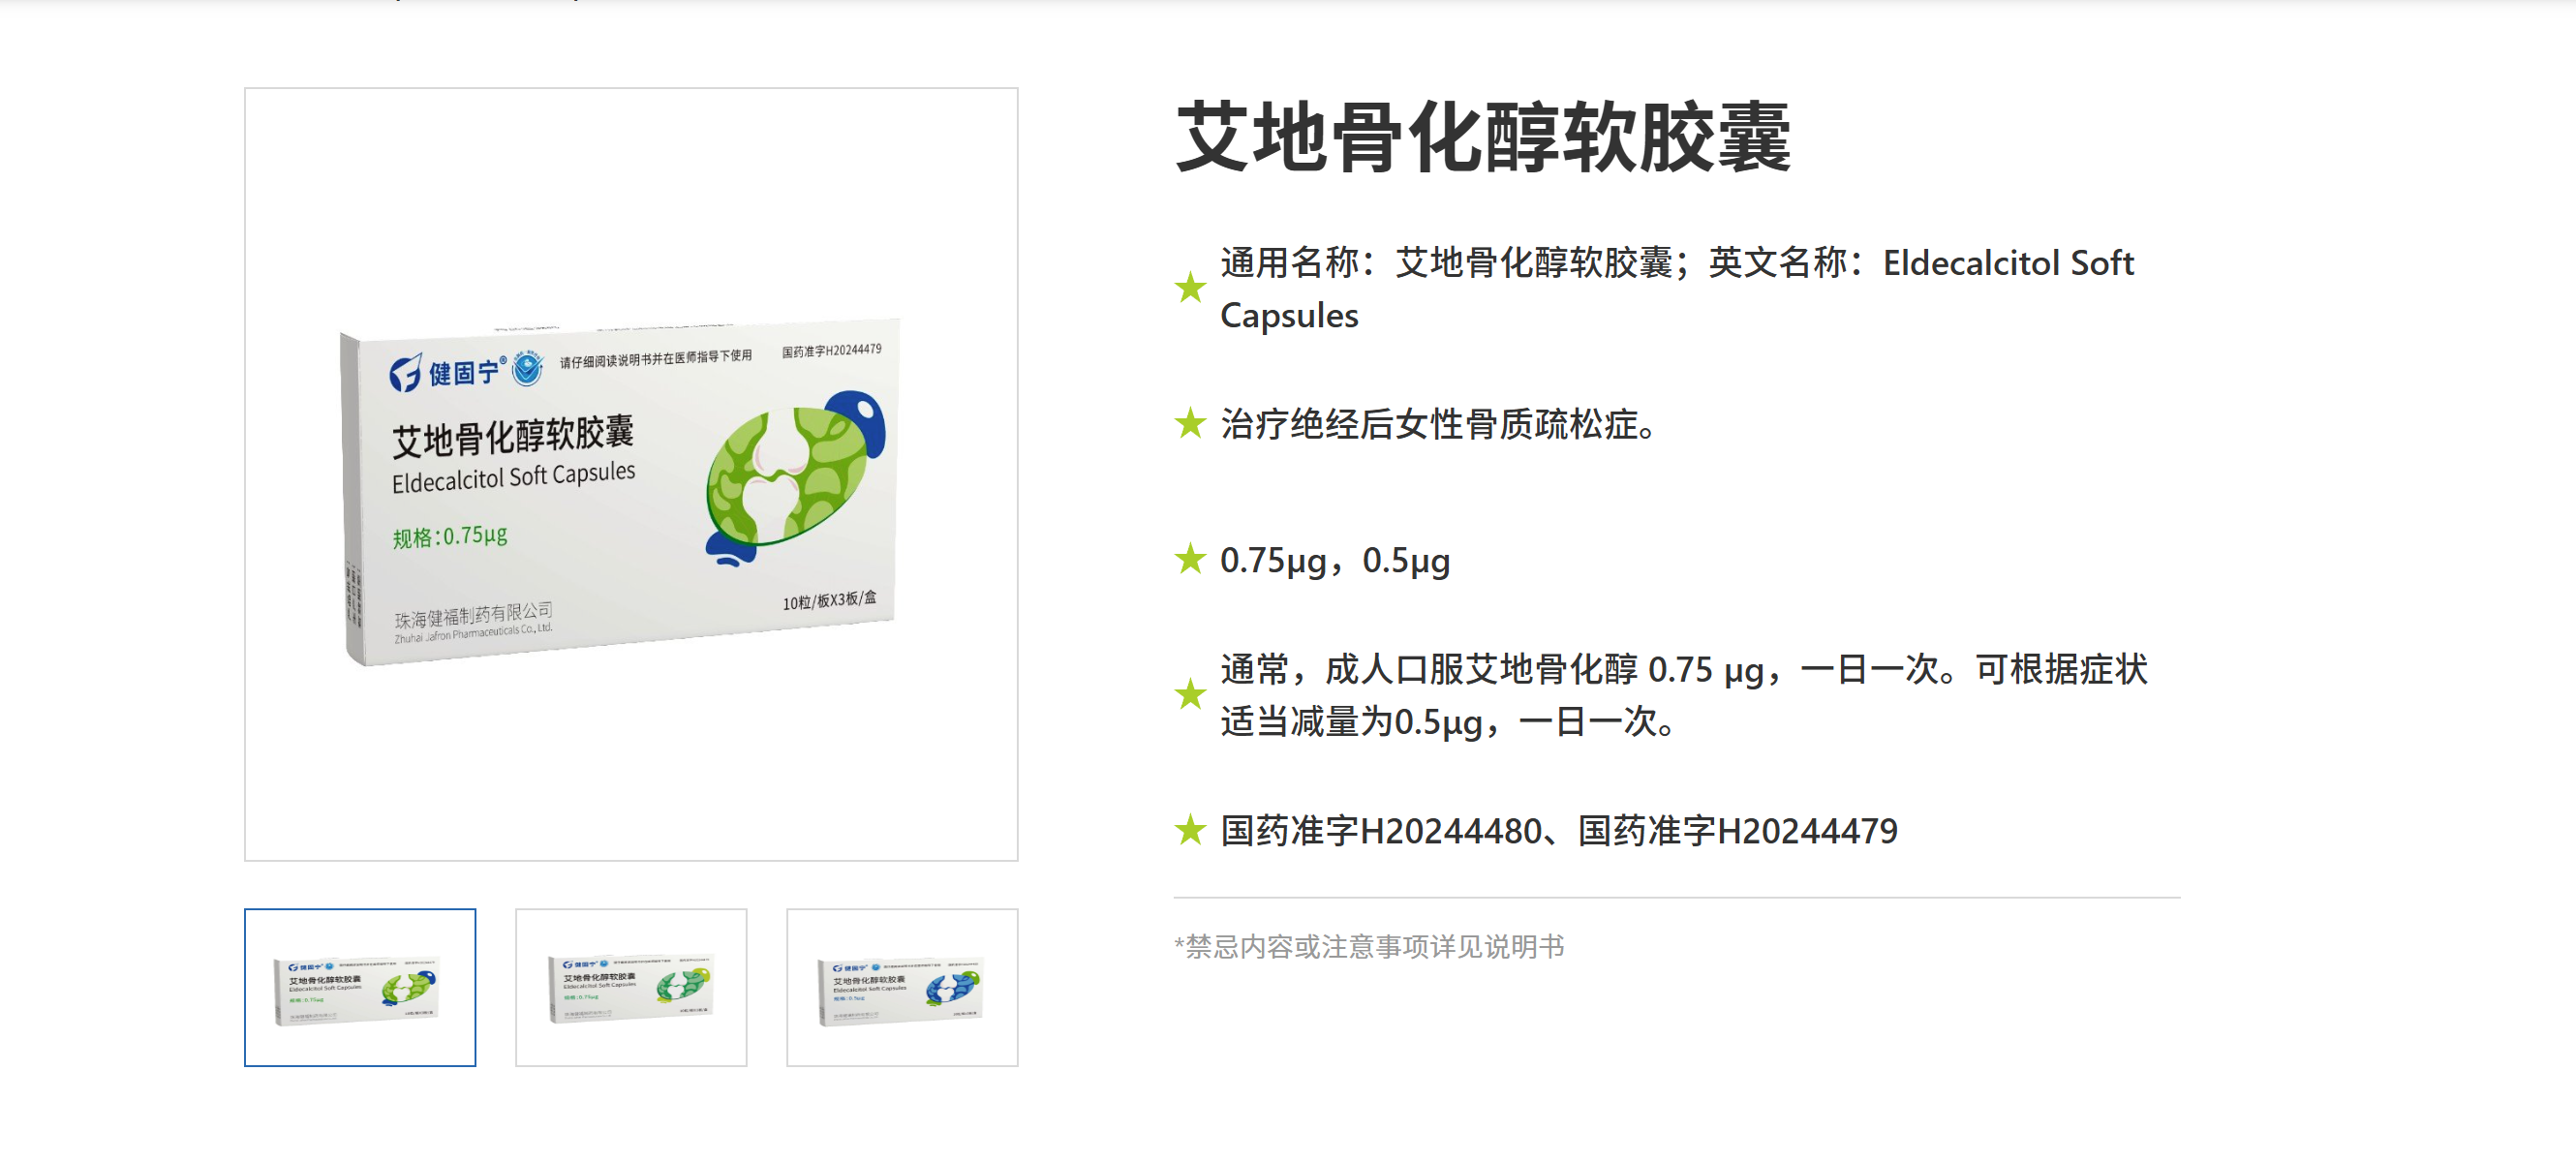Click the green star beside osteoporosis indication
Screen dimensions: 2576x1162
[1190, 423]
